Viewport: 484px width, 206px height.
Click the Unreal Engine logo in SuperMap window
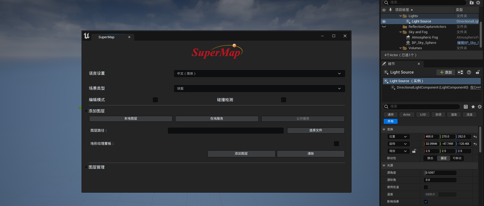[x=87, y=36]
